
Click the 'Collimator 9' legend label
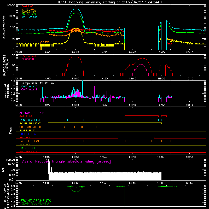[29, 89]
